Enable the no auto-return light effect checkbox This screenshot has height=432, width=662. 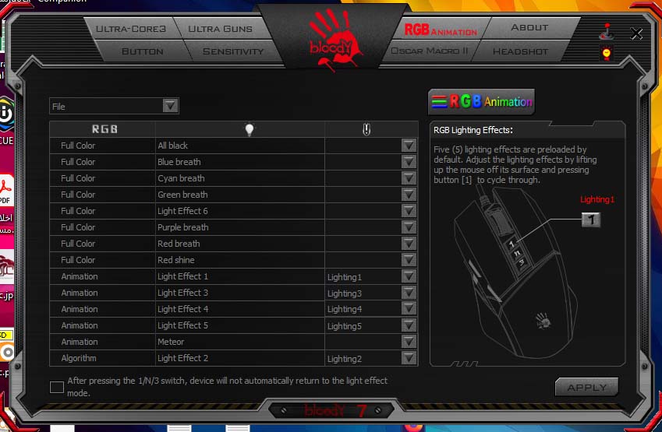point(57,387)
